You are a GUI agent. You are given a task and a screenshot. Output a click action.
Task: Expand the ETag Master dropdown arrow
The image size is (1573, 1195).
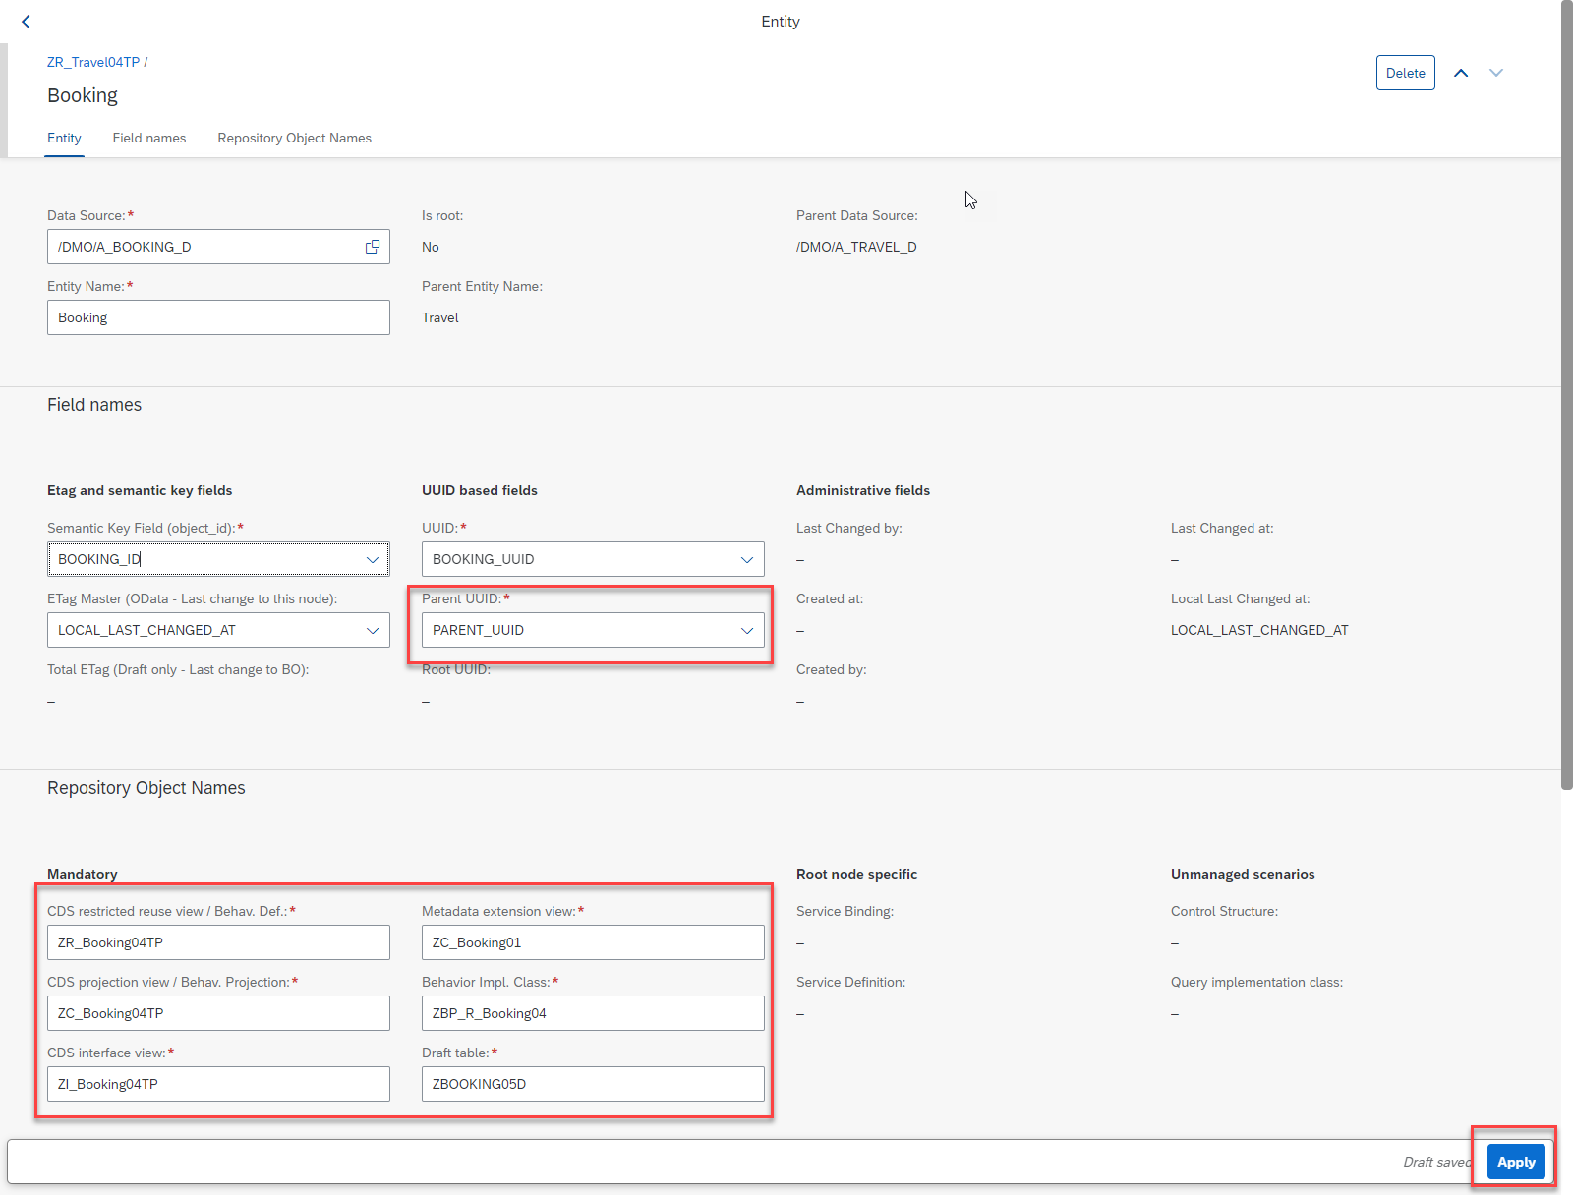pyautogui.click(x=373, y=630)
